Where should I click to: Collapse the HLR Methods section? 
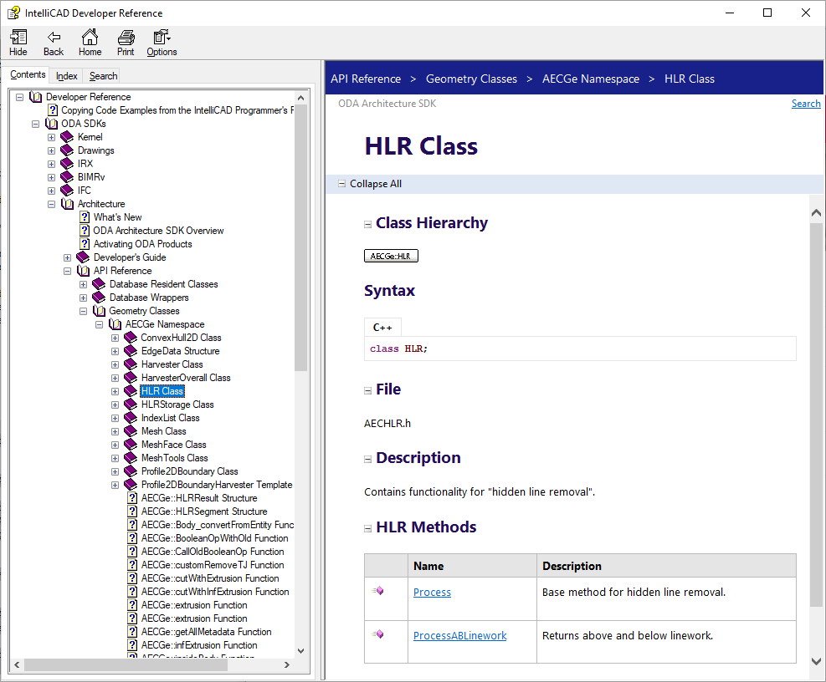click(x=367, y=528)
